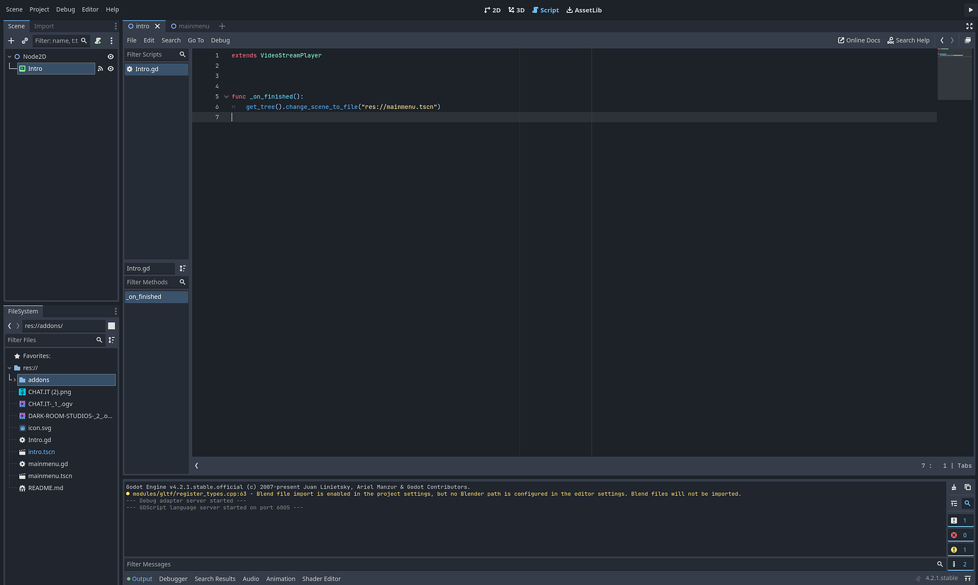Image resolution: width=978 pixels, height=585 pixels.
Task: Toggle warning messages filter with yellow icon
Action: 960,550
